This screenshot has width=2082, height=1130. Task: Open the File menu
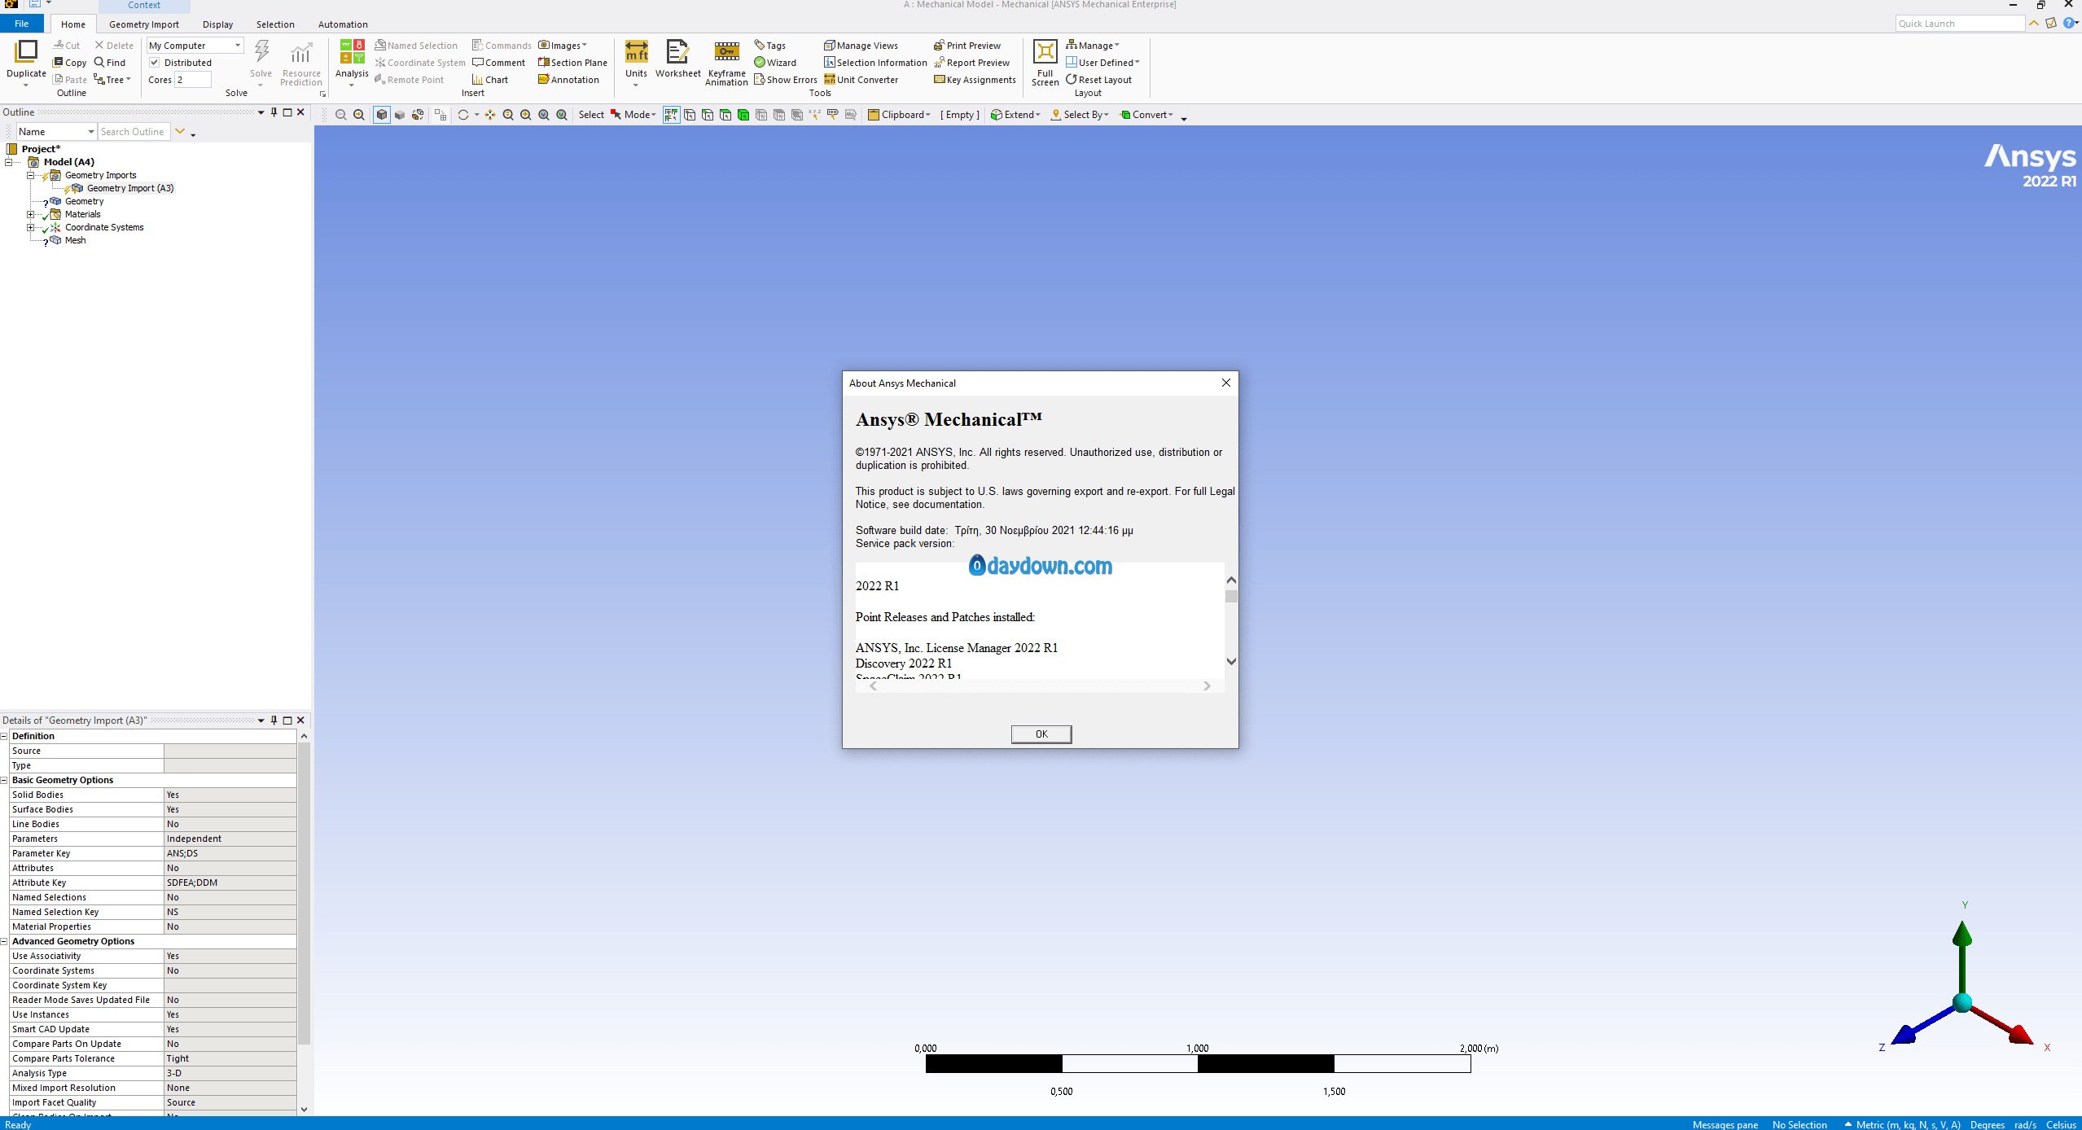(22, 24)
